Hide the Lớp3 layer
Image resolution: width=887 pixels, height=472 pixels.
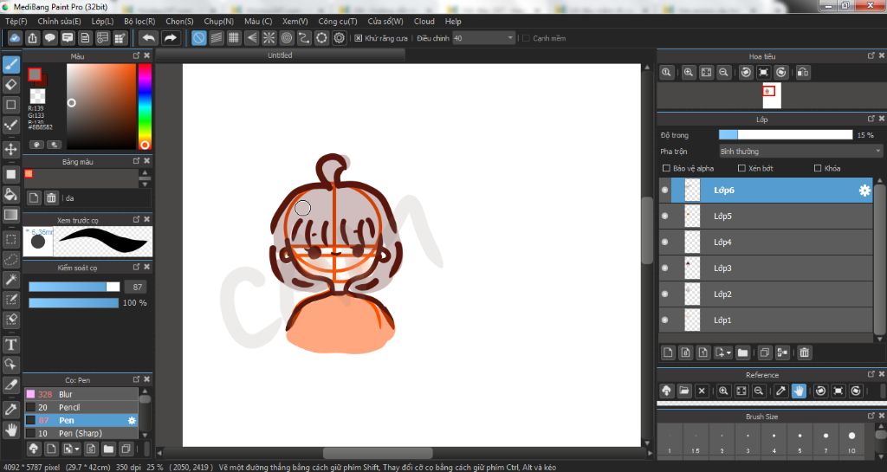coord(664,268)
